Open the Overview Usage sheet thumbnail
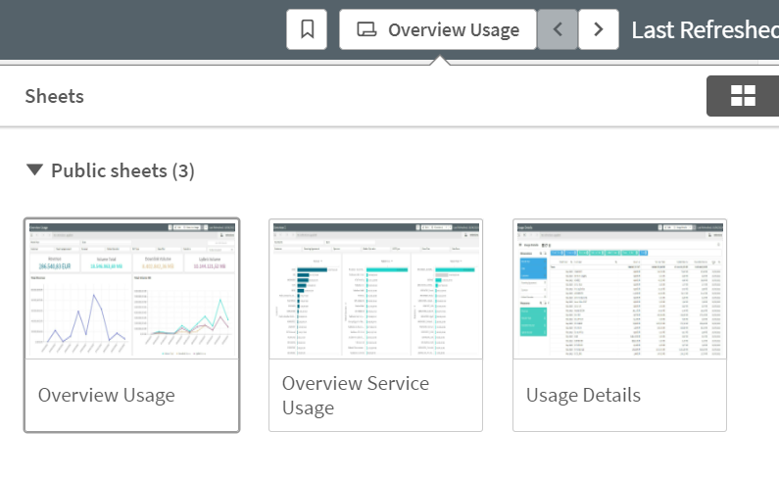This screenshot has height=479, width=779. (131, 288)
